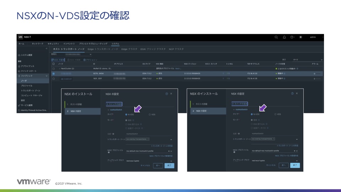Open サービス展開 in the sidebar
This screenshot has width=341, height=192.
point(25,105)
